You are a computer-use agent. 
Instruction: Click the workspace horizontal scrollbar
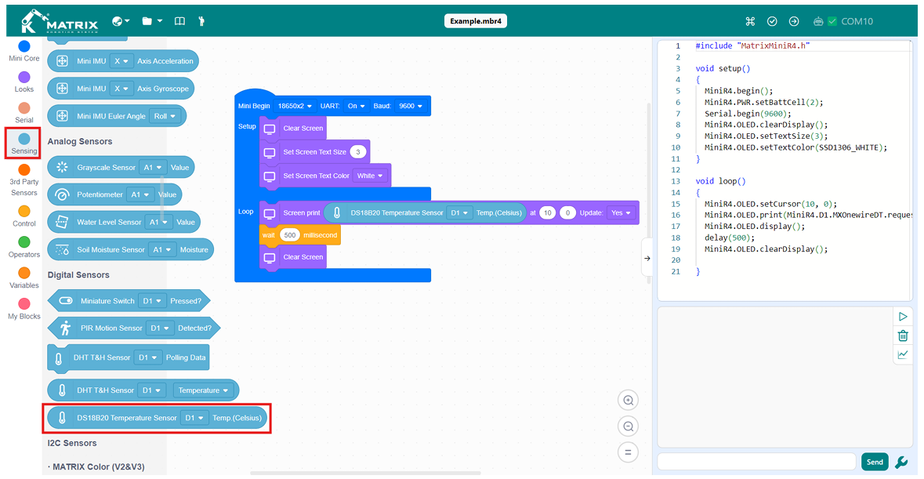[365, 473]
